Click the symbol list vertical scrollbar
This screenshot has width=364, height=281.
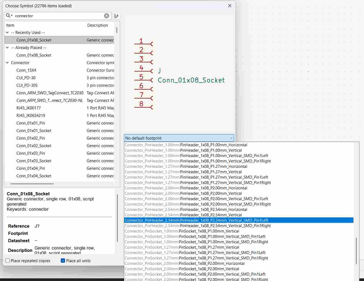117,30
